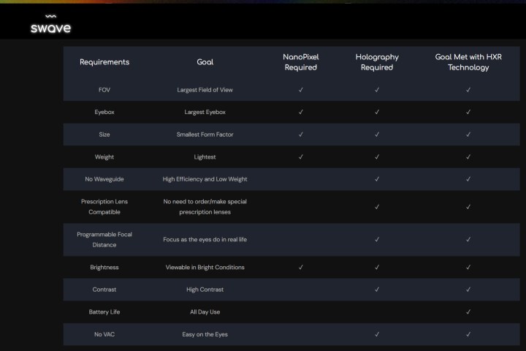Click Weight row checkmark under NanoPixel Required
This screenshot has height=351, width=526.
click(300, 156)
